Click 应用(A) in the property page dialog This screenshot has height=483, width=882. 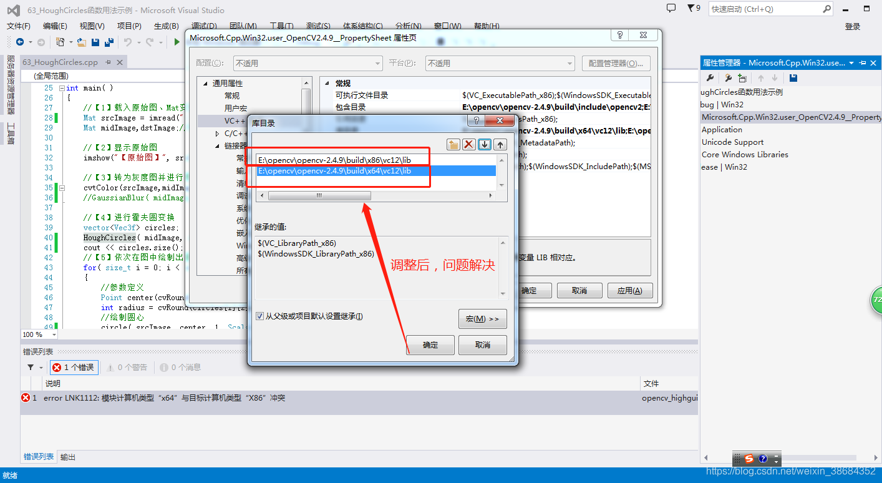[629, 290]
